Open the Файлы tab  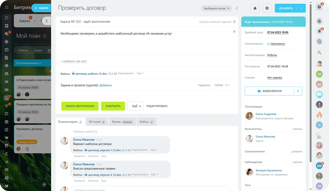click(x=146, y=122)
